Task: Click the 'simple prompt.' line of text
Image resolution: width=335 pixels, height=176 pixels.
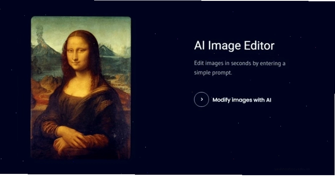Action: [x=213, y=73]
